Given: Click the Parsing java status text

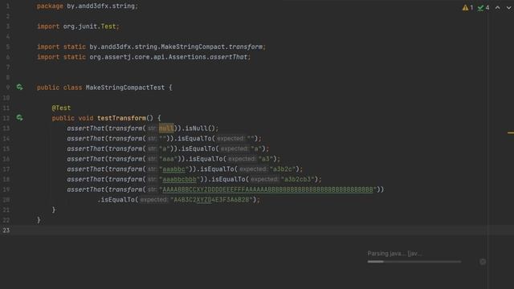Looking at the screenshot, I should coord(394,254).
